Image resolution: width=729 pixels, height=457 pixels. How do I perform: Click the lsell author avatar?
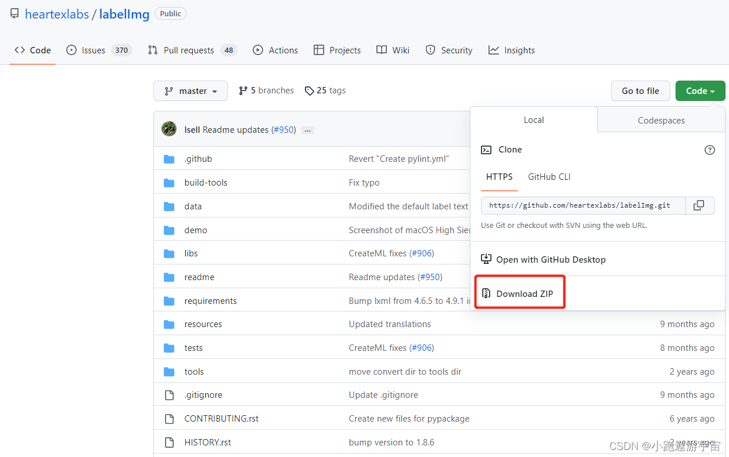pos(169,129)
